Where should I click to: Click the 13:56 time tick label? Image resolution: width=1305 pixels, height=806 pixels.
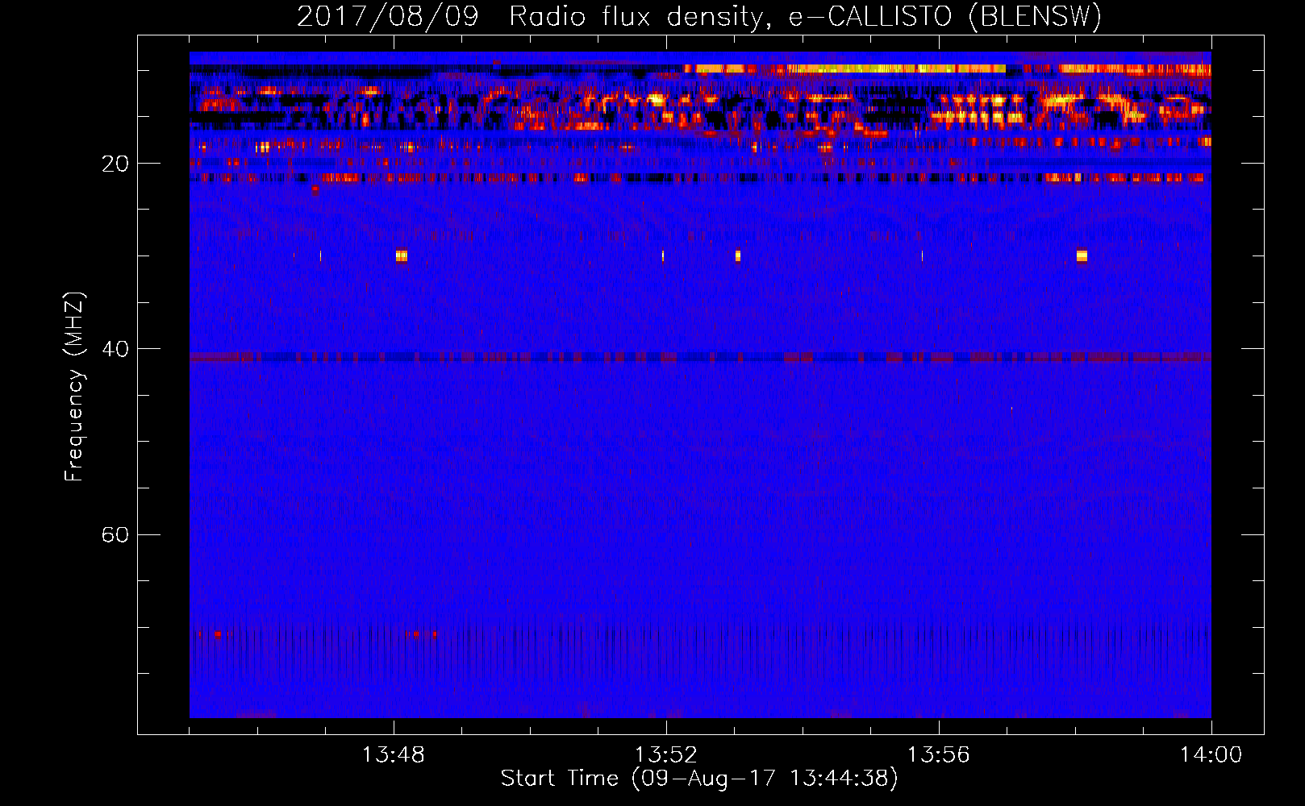[x=938, y=755]
